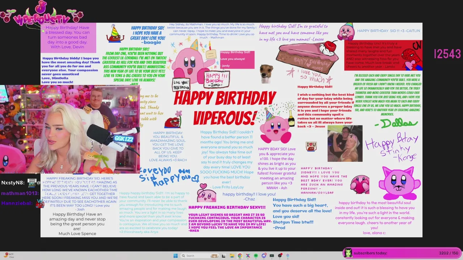Open the dark green taskbar app icon

(x=272, y=256)
